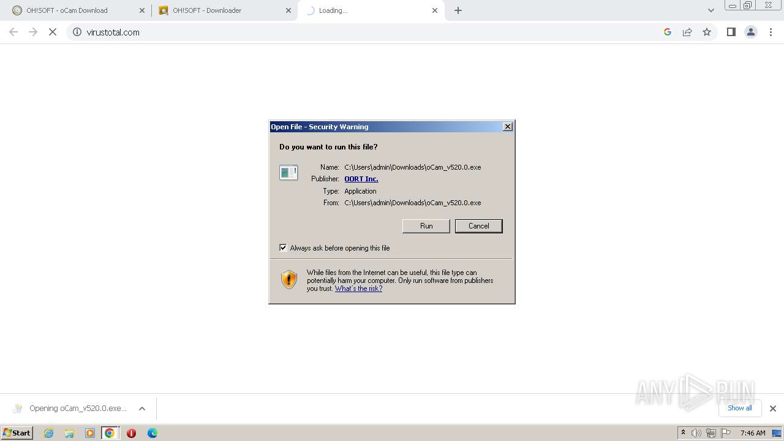Toggle the browser side panel
Viewport: 784px width, 441px height.
731,32
